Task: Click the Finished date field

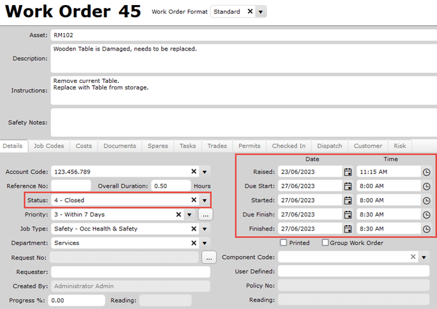Action: 310,229
